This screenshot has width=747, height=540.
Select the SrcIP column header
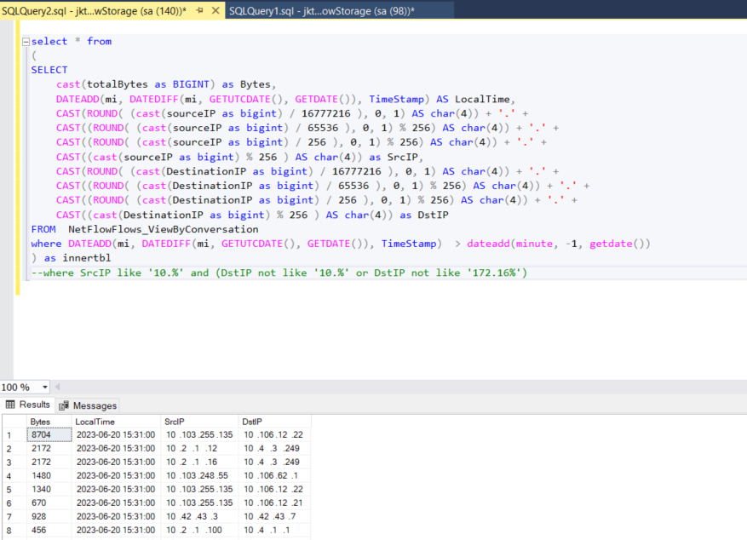click(x=199, y=422)
